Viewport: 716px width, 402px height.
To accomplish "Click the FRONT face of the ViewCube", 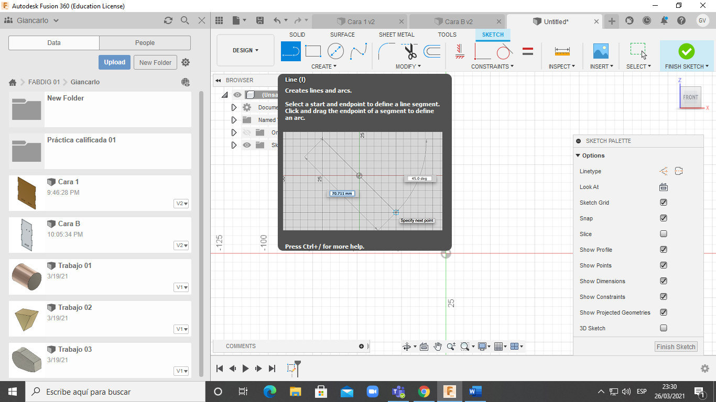I will tap(690, 97).
